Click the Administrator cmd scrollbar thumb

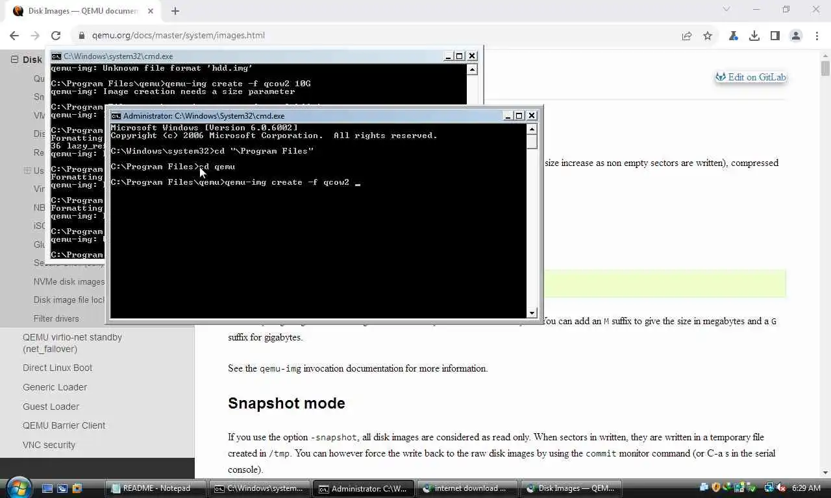click(x=532, y=141)
